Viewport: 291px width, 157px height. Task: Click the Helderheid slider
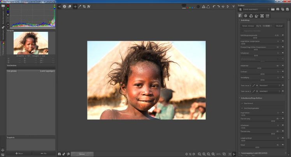tap(262, 68)
